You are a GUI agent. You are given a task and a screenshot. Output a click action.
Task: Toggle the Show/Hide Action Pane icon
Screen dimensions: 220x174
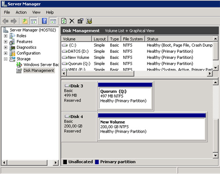coord(53,21)
